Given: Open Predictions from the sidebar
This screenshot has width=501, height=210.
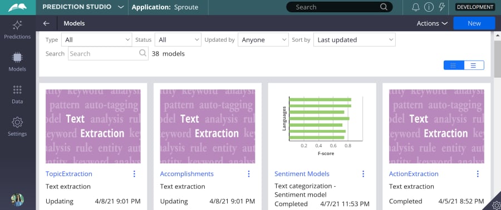Looking at the screenshot, I should pos(17,29).
